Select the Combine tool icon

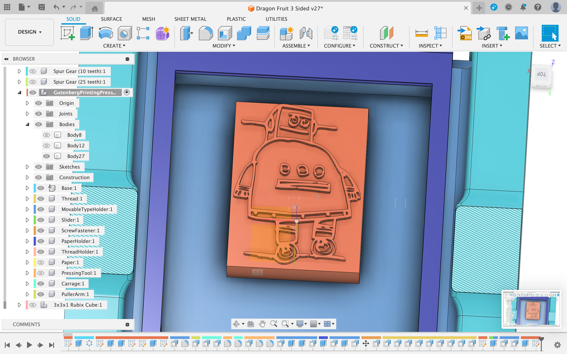pos(244,33)
